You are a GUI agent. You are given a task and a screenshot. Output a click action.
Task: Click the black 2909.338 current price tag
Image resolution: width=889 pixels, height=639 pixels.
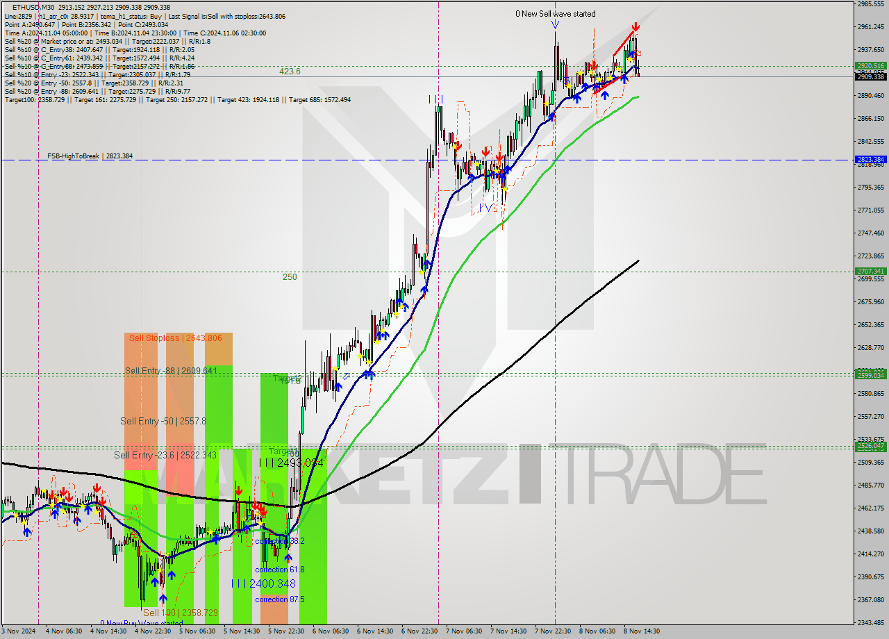[871, 76]
